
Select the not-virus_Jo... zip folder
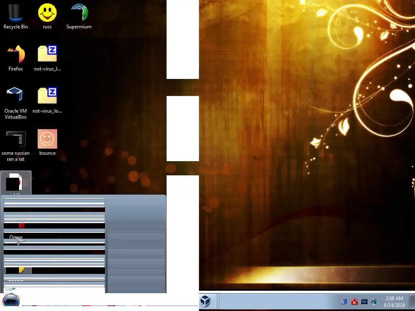click(47, 100)
